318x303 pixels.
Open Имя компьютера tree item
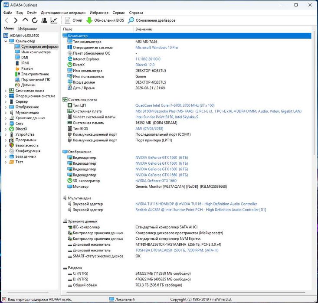pos(33,52)
